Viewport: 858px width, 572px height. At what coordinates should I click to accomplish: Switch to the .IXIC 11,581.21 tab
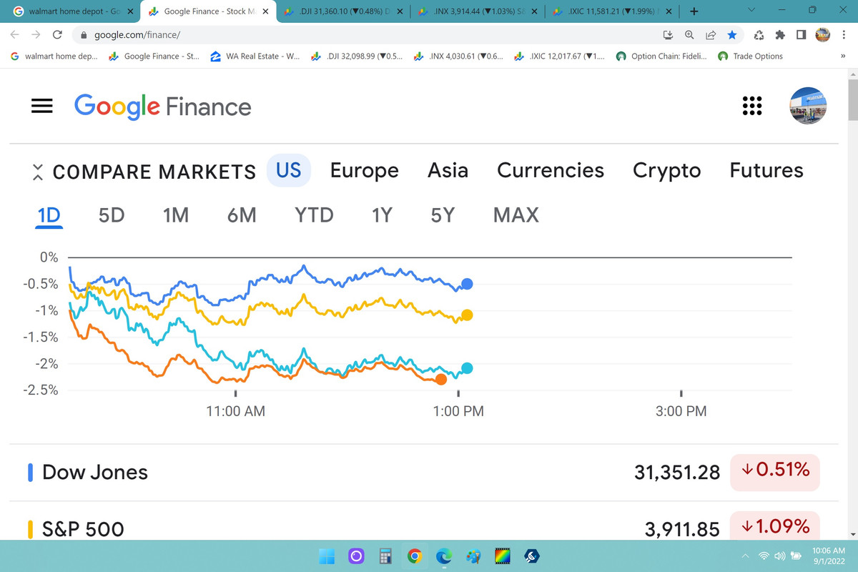point(611,11)
